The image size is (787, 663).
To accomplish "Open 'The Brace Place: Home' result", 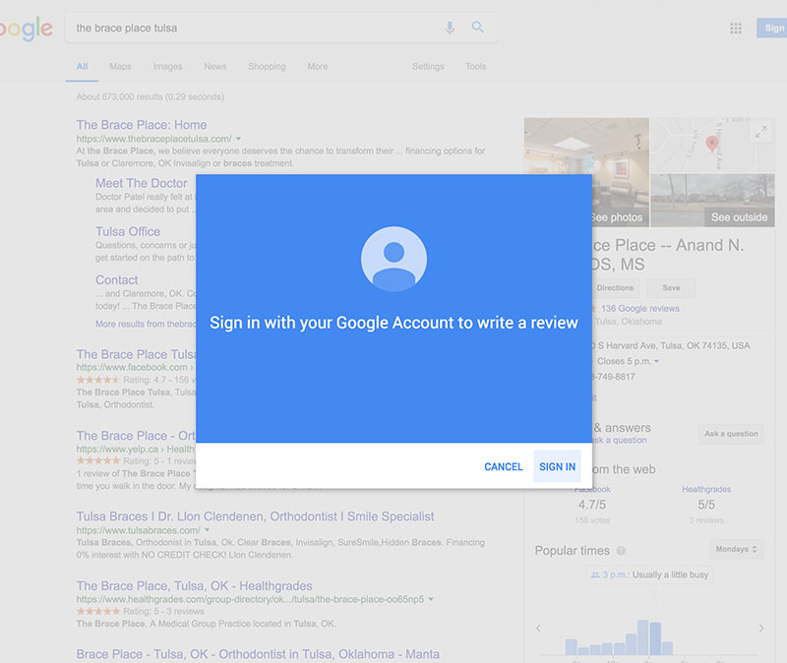I will point(142,125).
